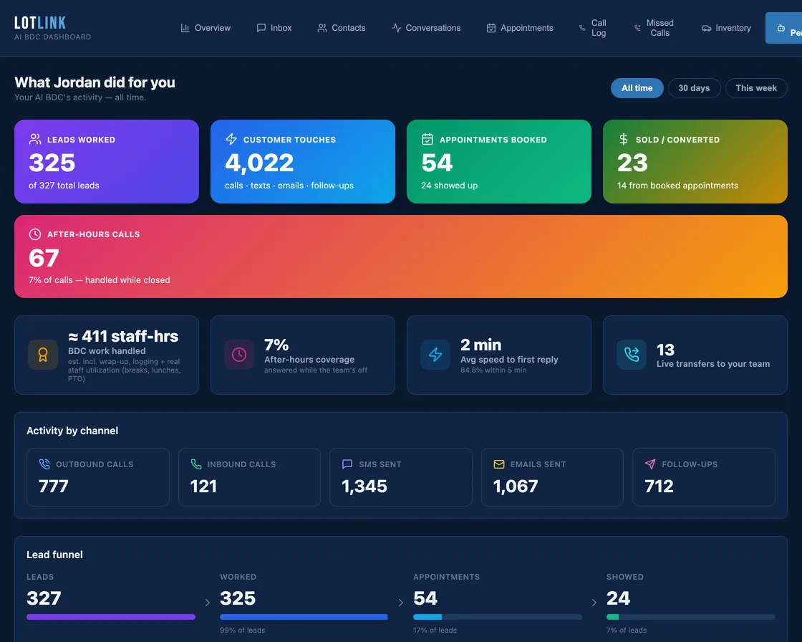Click "84.8% within 5 min" text
This screenshot has width=802, height=642.
click(493, 370)
